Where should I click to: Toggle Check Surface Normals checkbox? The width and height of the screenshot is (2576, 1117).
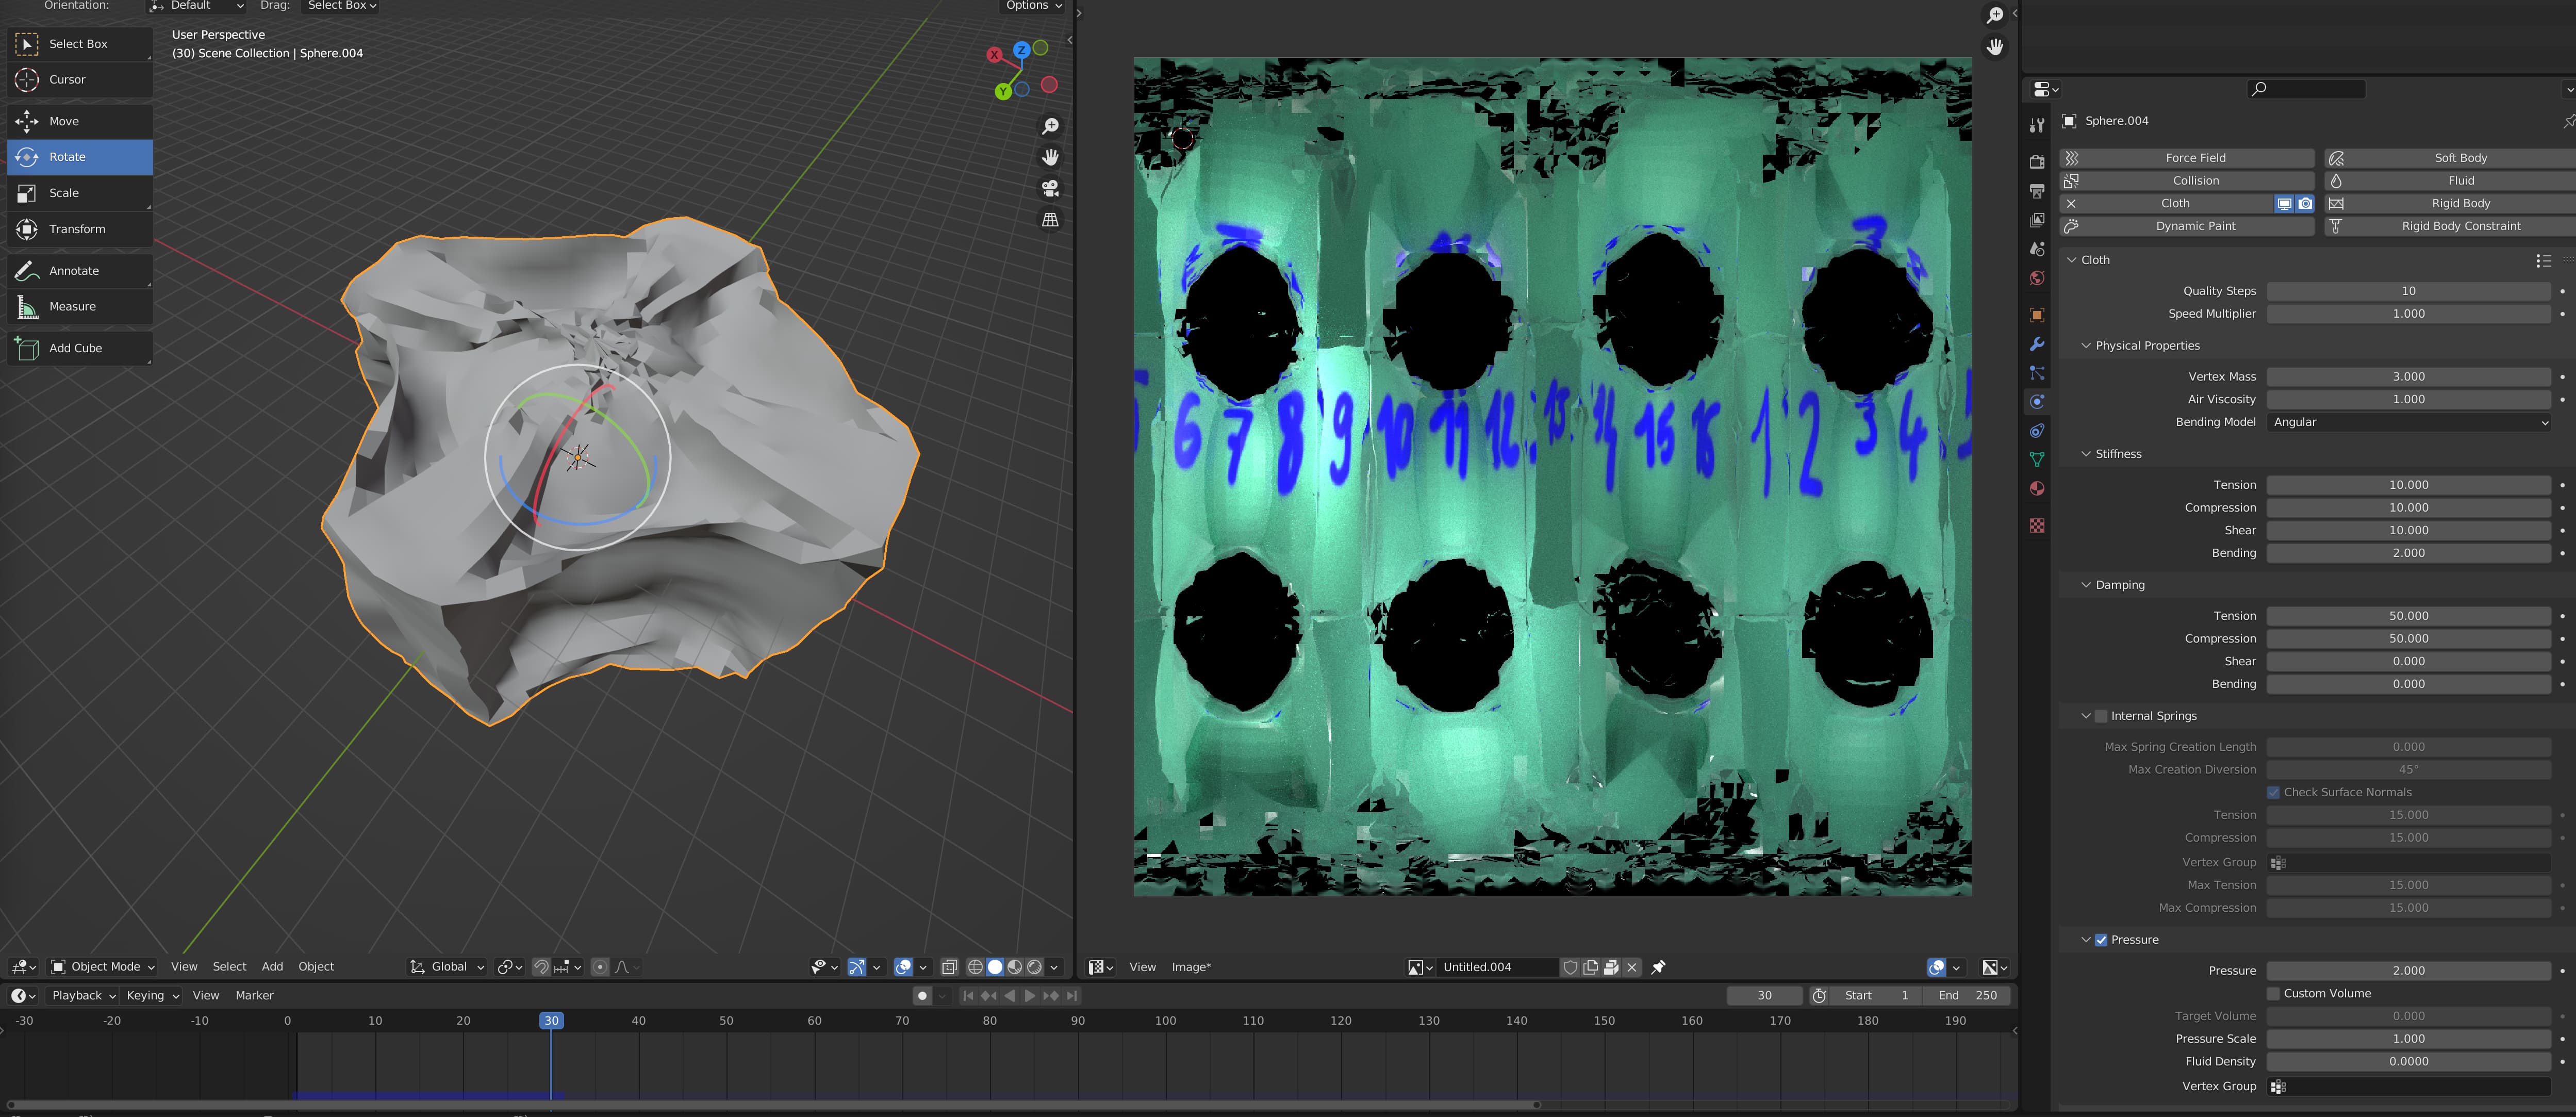(x=2273, y=793)
